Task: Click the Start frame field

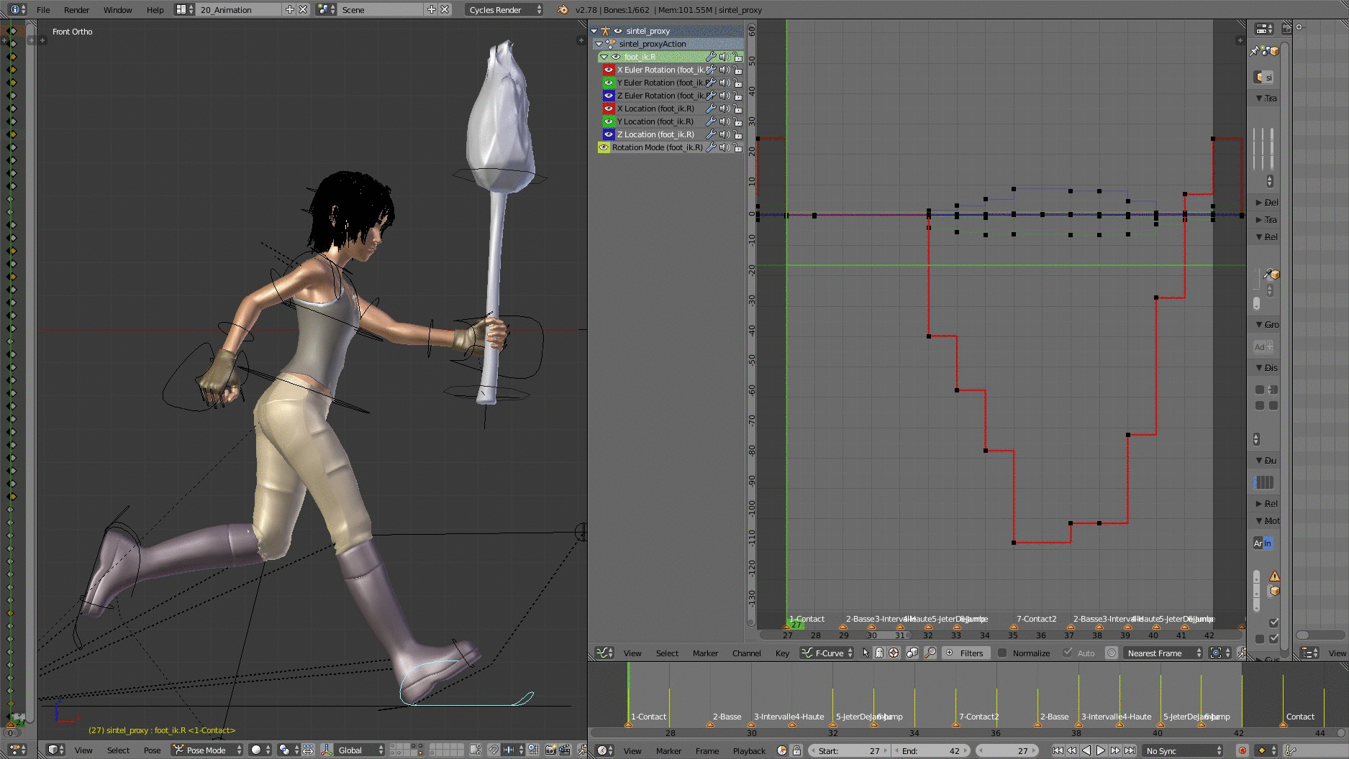Action: pos(850,750)
